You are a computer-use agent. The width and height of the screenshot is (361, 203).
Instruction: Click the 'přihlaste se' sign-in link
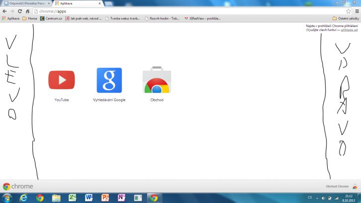[349, 30]
